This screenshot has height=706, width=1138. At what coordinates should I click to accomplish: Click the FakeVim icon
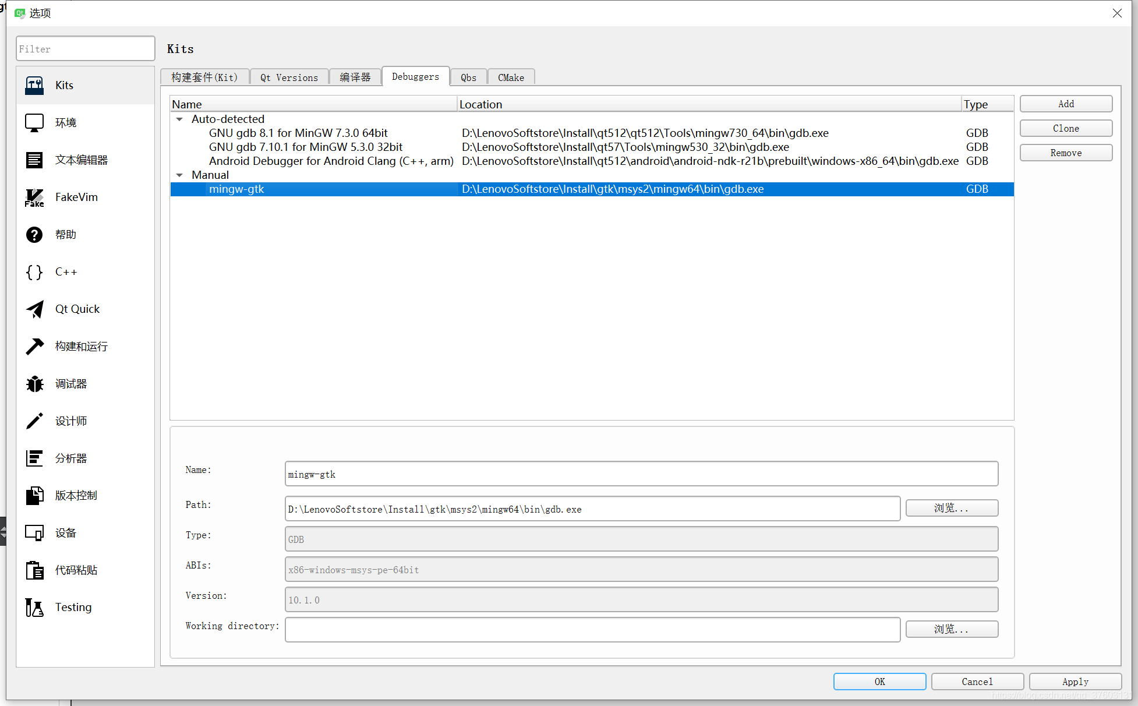tap(34, 197)
